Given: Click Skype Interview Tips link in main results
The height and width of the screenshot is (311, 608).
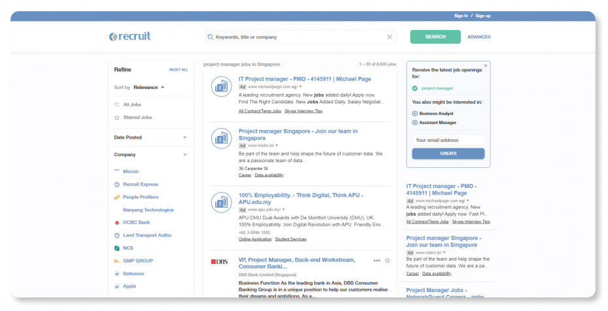Looking at the screenshot, I should click(303, 111).
